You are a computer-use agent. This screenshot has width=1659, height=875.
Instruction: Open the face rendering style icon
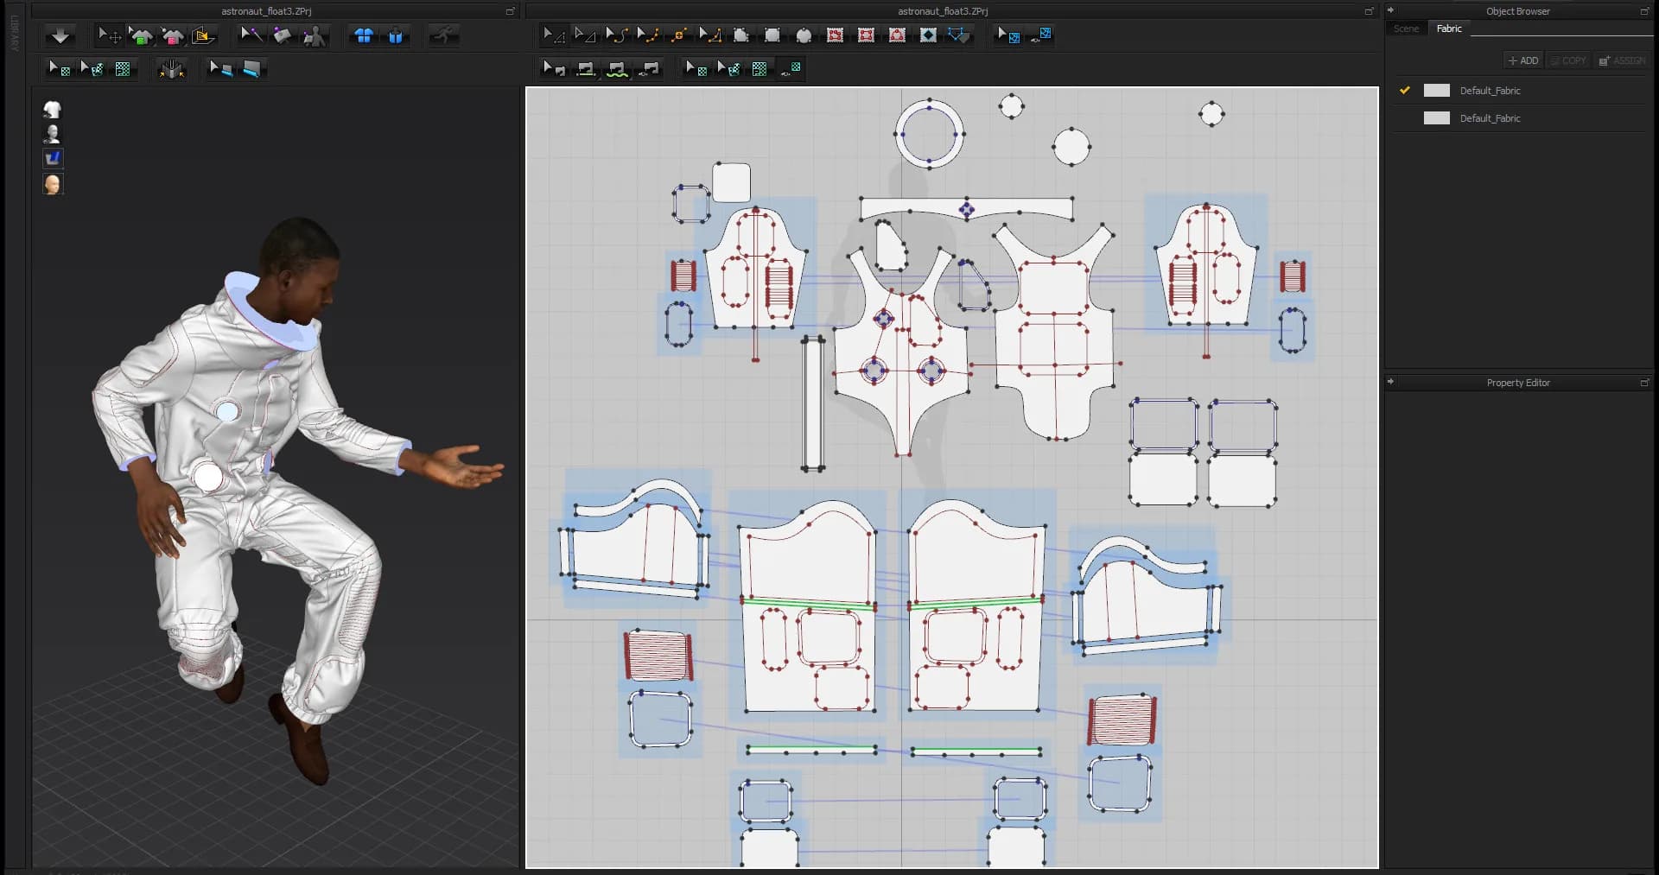[53, 184]
